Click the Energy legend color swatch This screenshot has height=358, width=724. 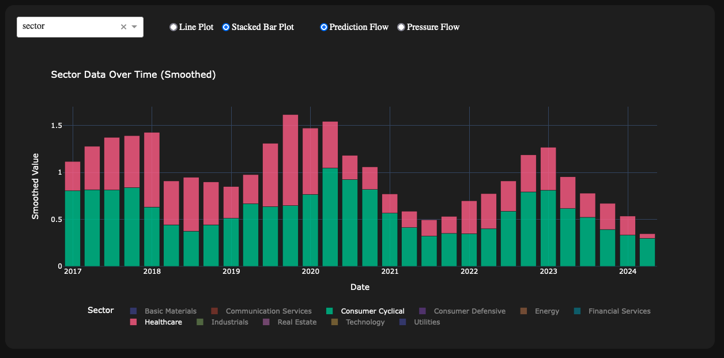tap(523, 311)
